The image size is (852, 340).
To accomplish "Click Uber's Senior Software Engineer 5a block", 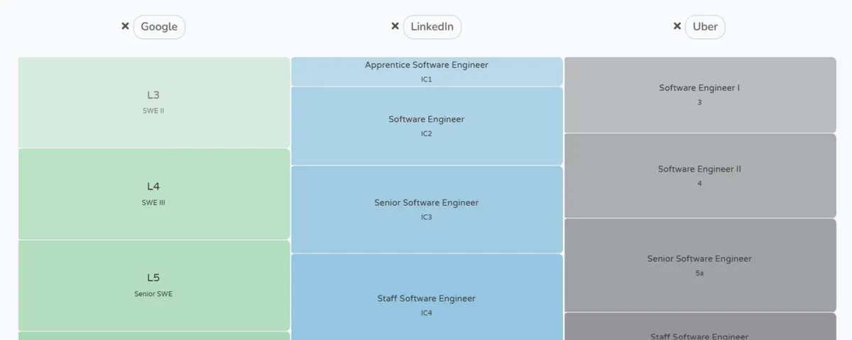I will pos(699,265).
